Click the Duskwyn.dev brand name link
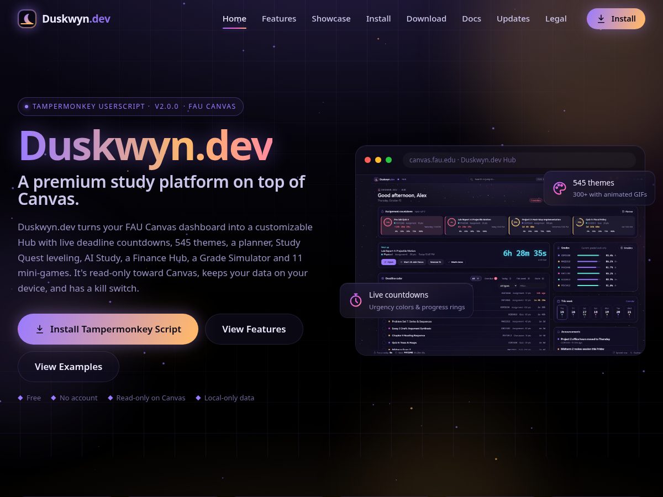The width and height of the screenshot is (663, 497). [76, 19]
